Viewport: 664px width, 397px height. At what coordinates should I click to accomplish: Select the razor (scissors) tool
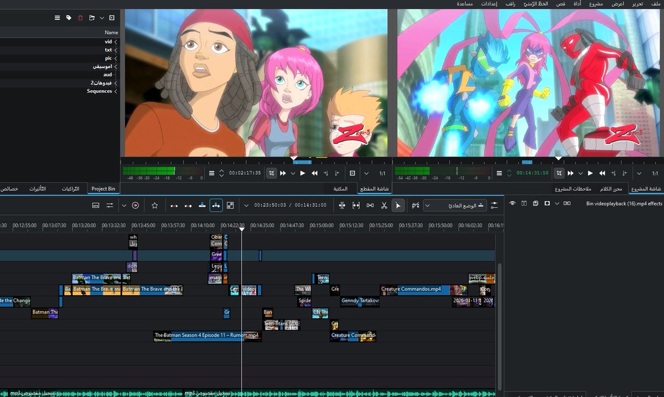(x=384, y=205)
